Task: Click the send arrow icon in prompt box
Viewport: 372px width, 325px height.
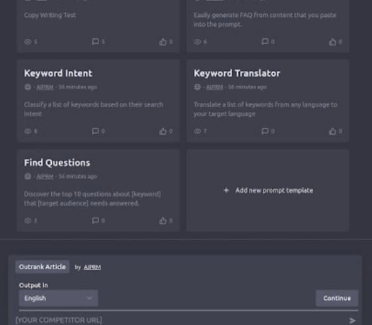Action: coord(353,320)
